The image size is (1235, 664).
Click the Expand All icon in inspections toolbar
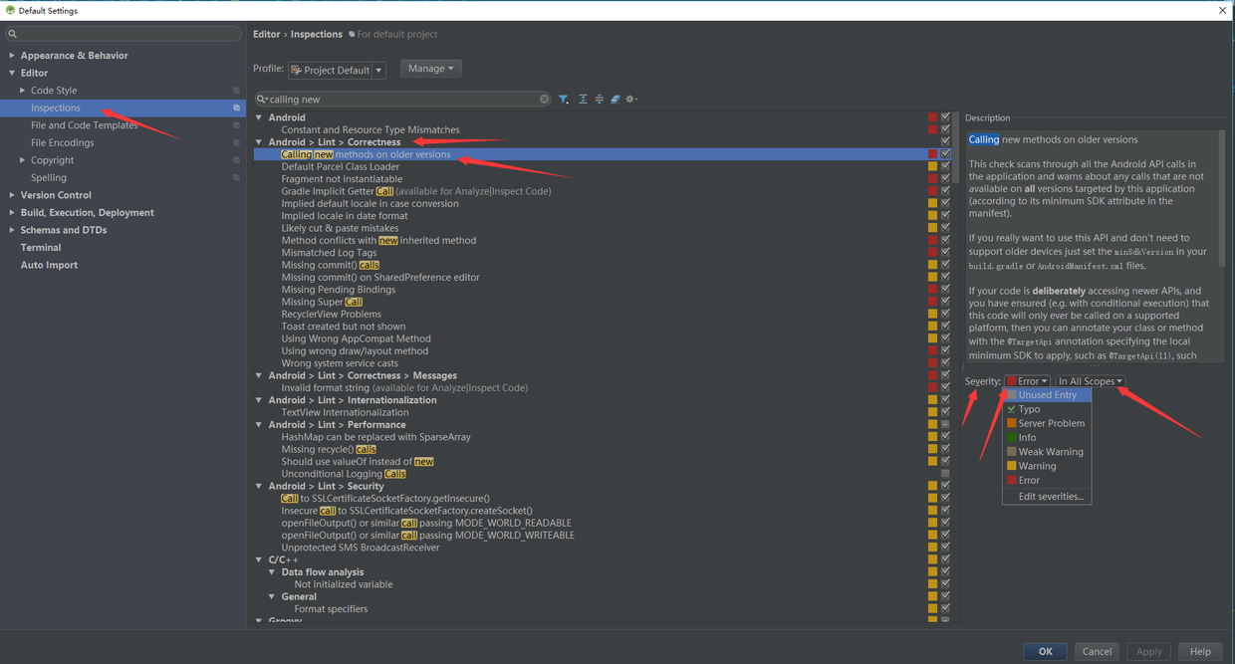[583, 100]
